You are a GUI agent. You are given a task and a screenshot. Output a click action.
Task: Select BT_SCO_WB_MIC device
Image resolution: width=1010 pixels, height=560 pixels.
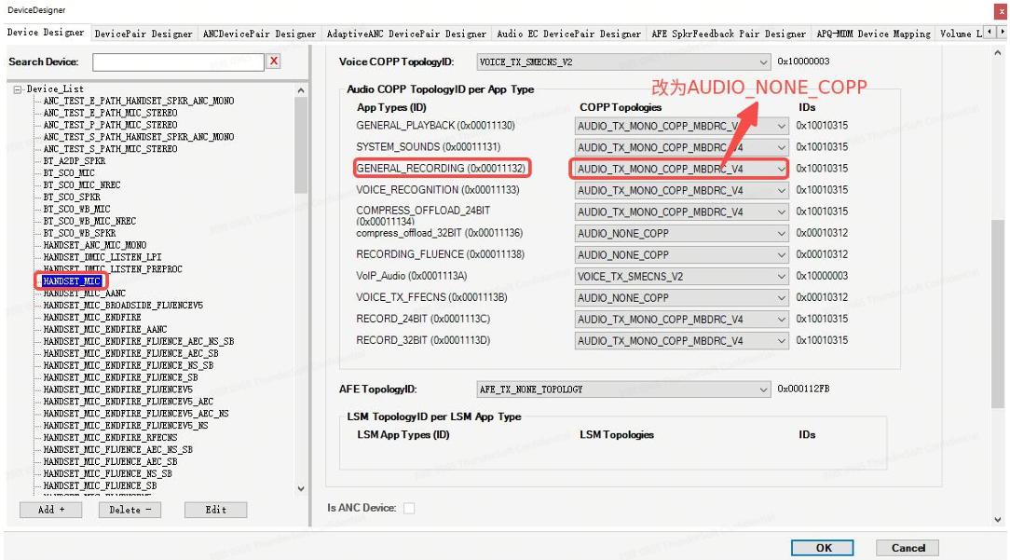point(76,209)
